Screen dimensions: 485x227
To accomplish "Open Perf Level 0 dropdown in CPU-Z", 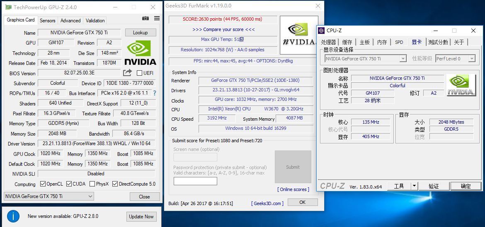I will [455, 59].
